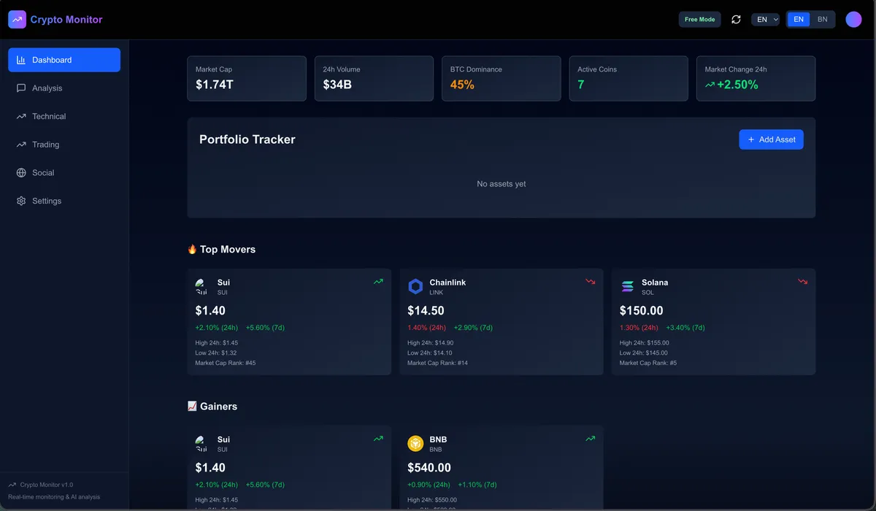Click Sui's $1.40 price in Top Movers
The image size is (876, 511).
(210, 311)
